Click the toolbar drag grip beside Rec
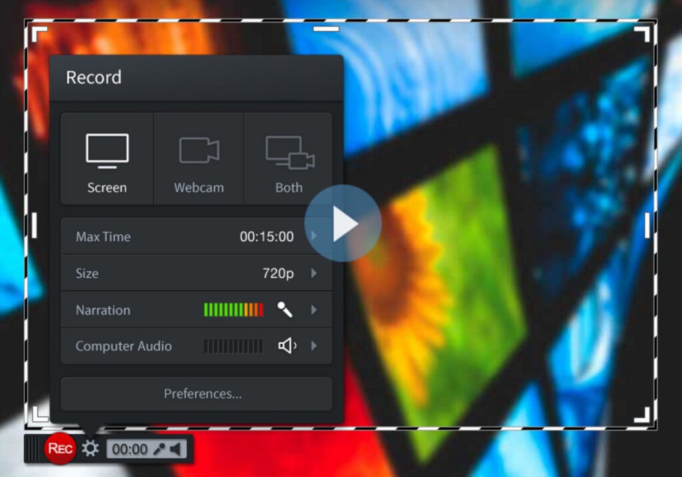 click(32, 449)
